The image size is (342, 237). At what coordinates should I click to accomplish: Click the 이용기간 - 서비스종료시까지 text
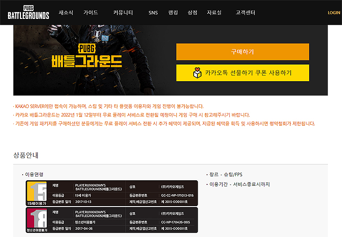tap(239, 184)
